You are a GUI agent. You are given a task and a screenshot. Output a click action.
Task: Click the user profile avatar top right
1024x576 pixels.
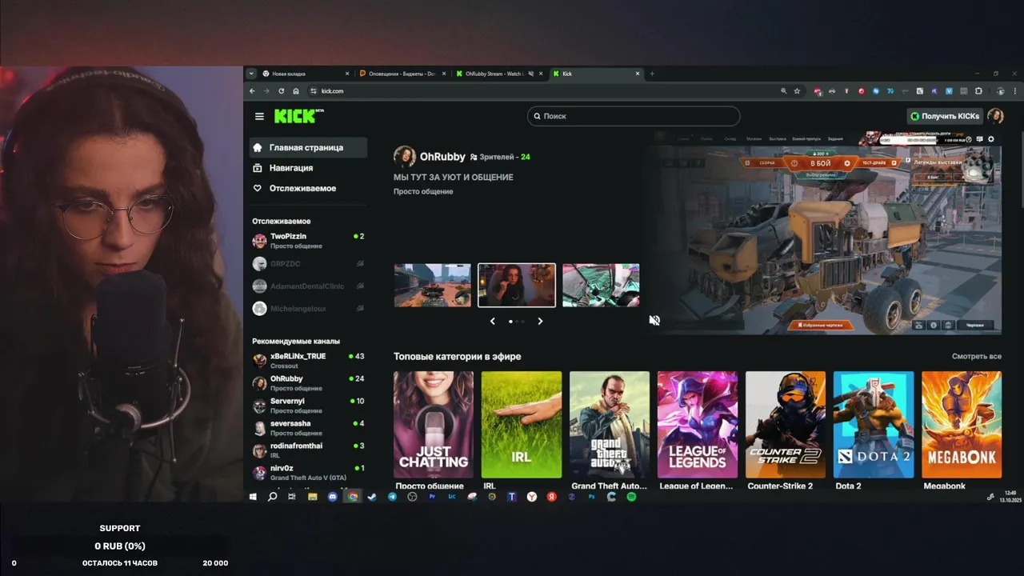tap(995, 116)
